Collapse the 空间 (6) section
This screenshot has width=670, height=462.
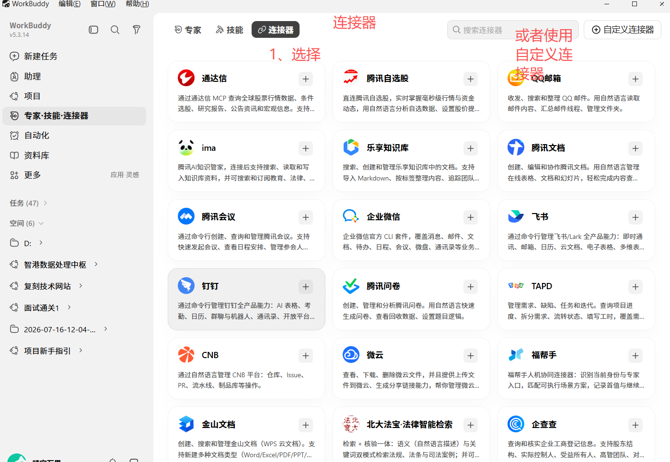(x=41, y=224)
